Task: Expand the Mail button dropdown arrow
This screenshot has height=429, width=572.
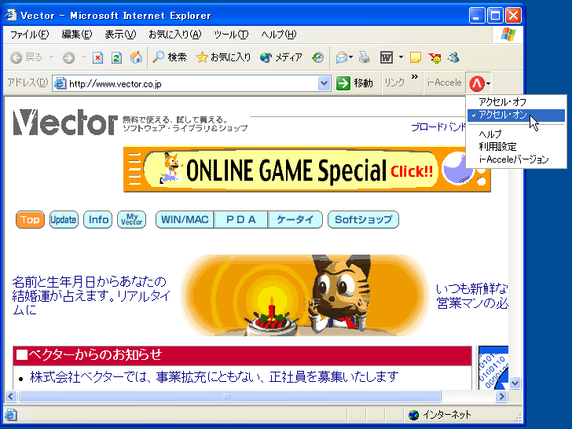Action: pos(351,57)
